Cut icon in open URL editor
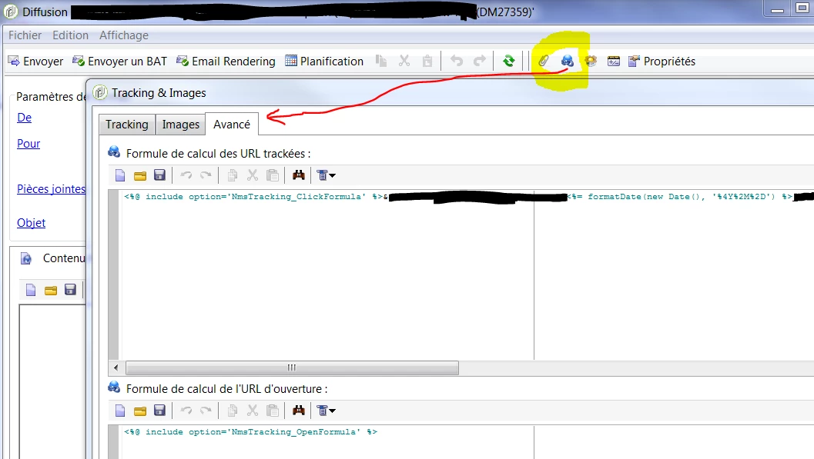This screenshot has width=814, height=459. pyautogui.click(x=253, y=411)
